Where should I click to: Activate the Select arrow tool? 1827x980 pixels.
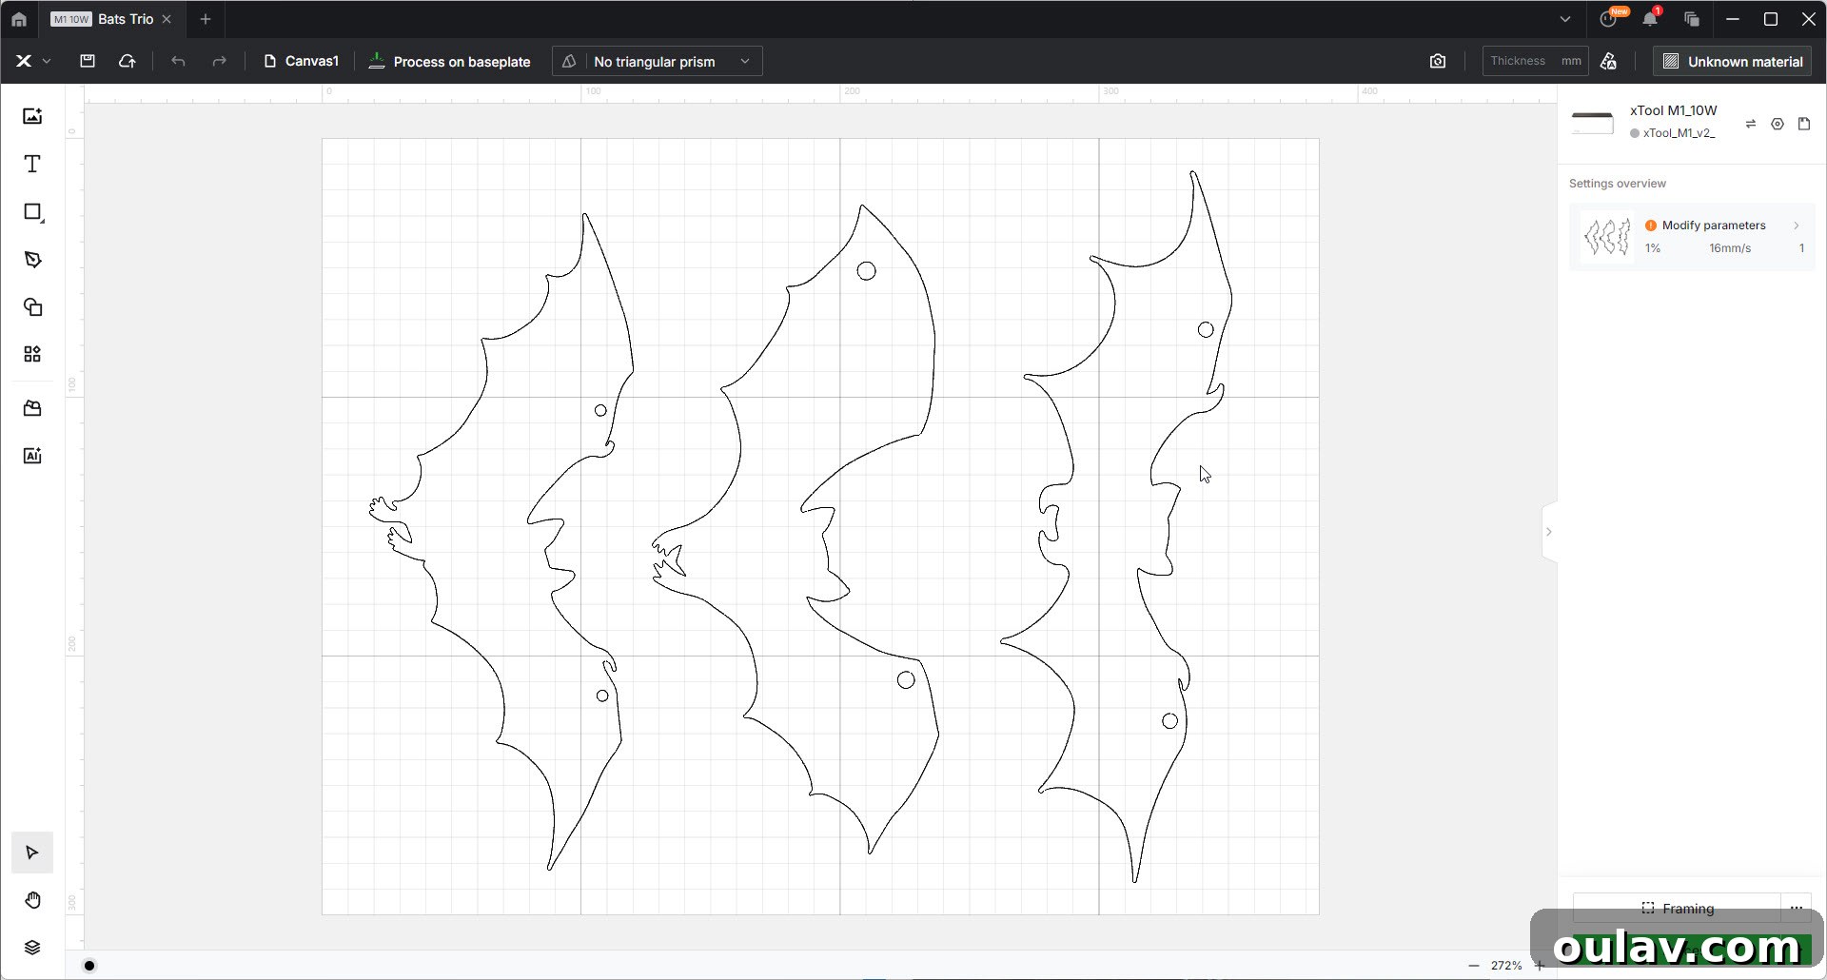point(32,853)
